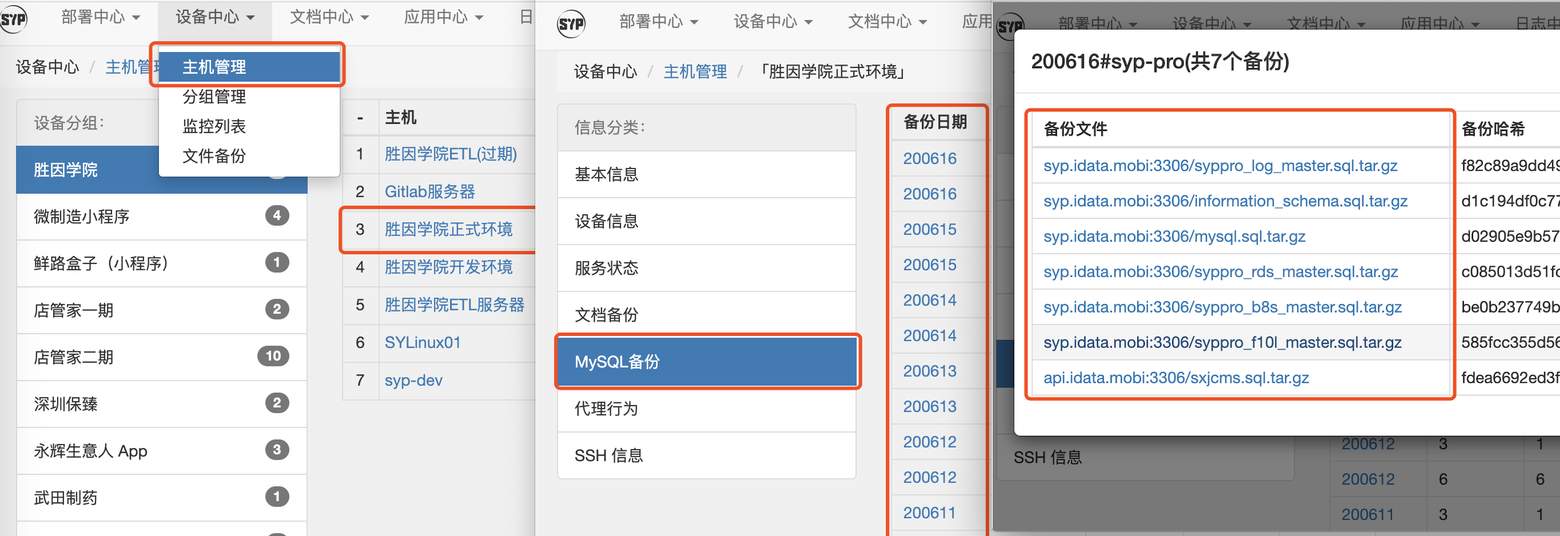1560x536 pixels.
Task: Select 文件备份 from the 设备中心 menu
Action: click(x=249, y=155)
